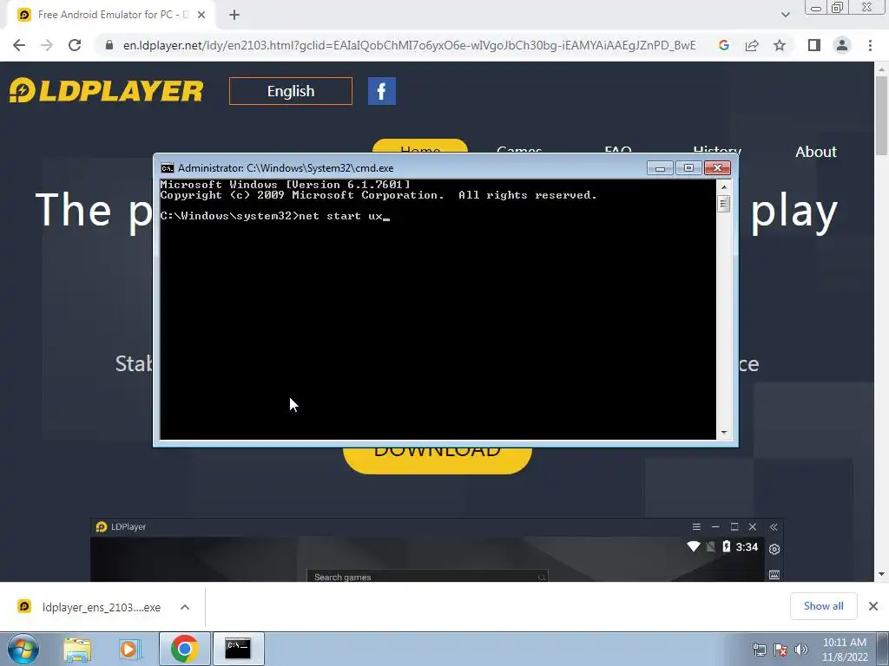
Task: Click Show all downloads
Action: 823,606
